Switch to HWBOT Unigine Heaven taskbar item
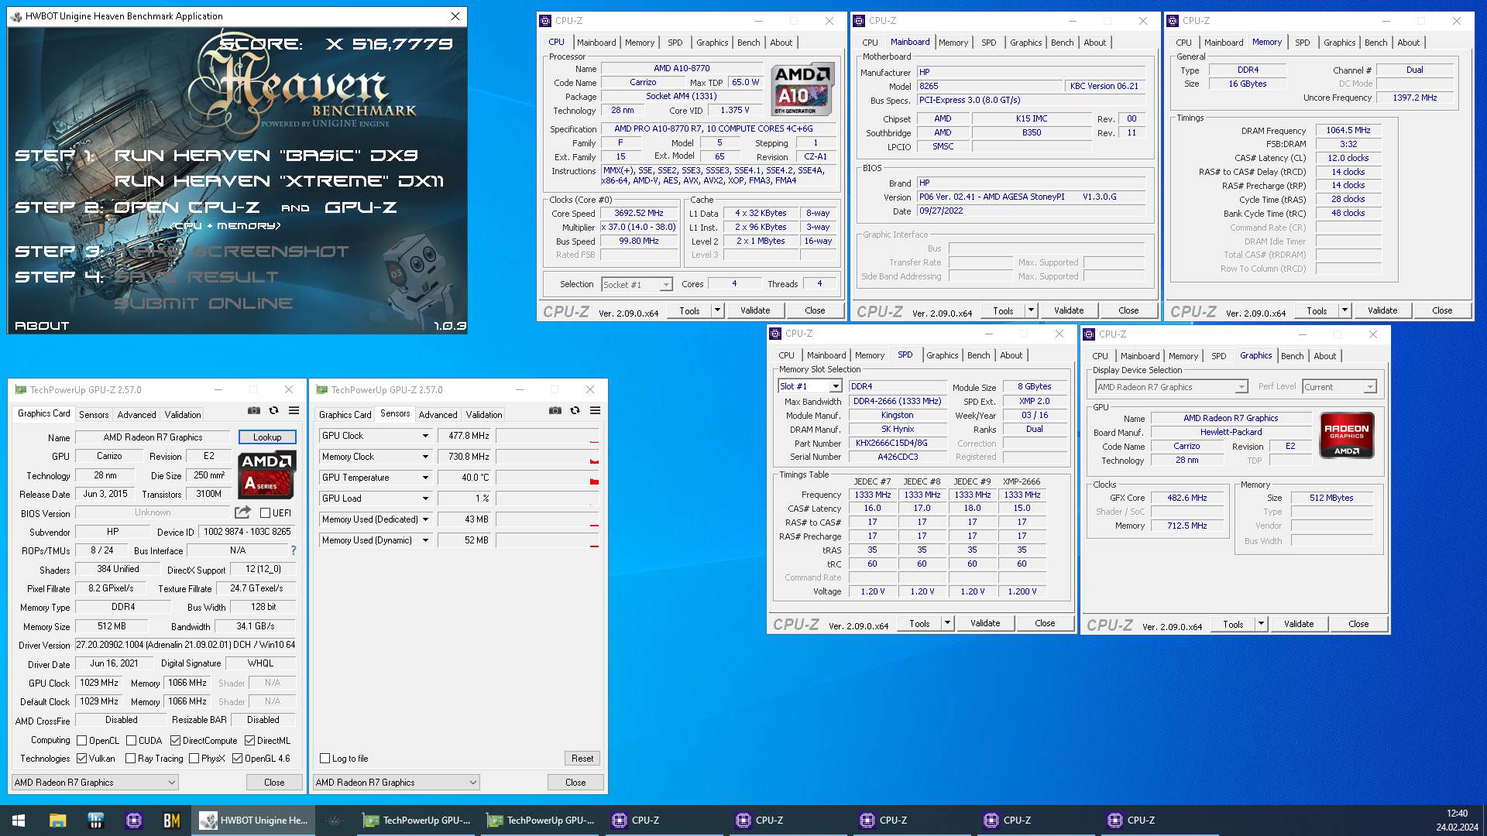Screen dimensions: 1487x836 coord(254,821)
